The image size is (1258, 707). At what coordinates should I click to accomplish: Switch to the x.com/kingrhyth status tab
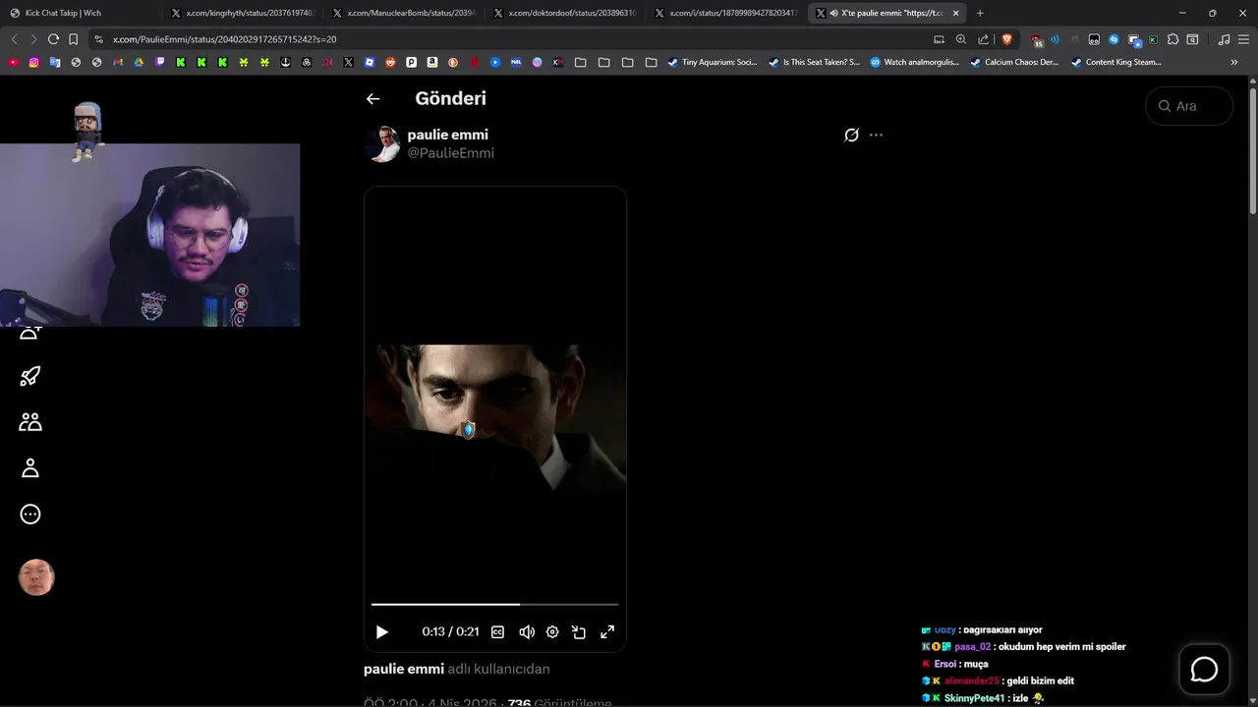tap(243, 13)
